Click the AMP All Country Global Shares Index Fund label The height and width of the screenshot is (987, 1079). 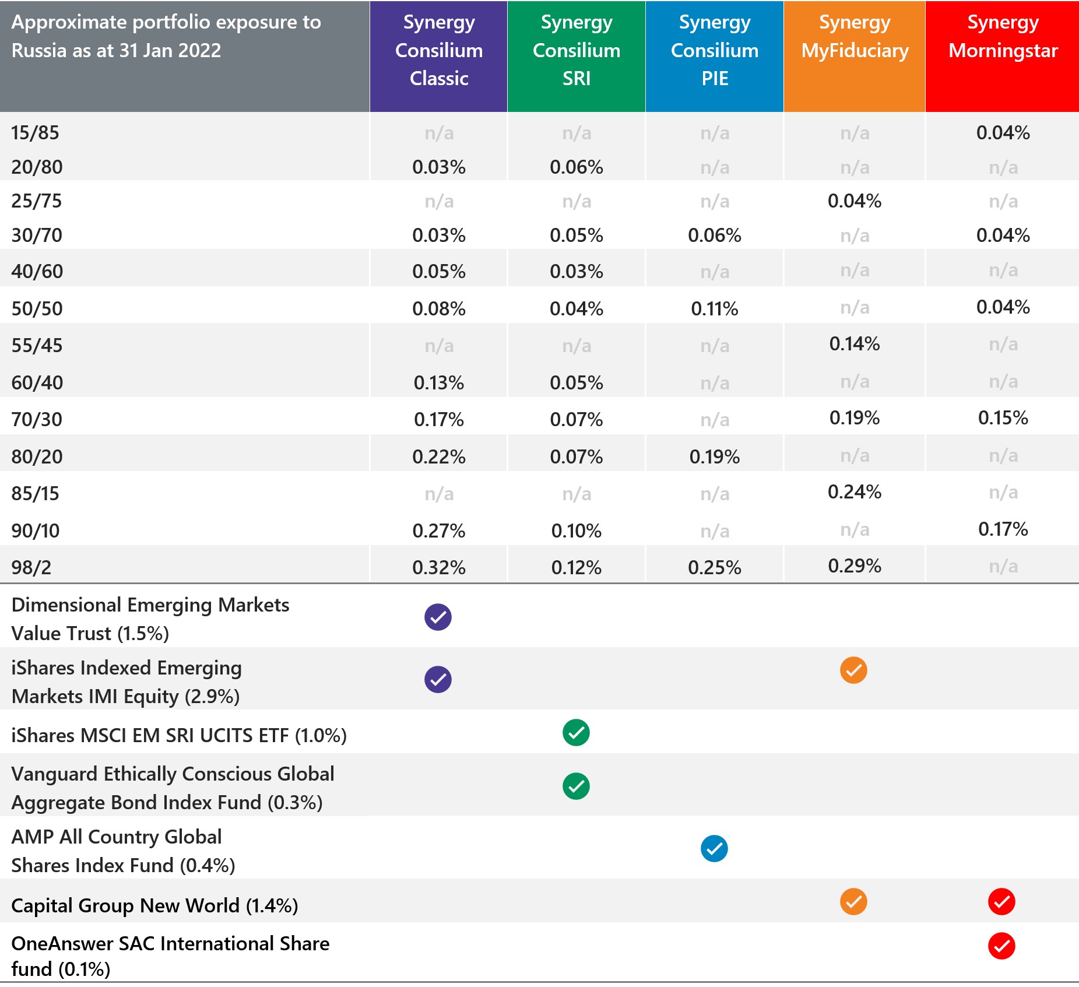pos(123,851)
